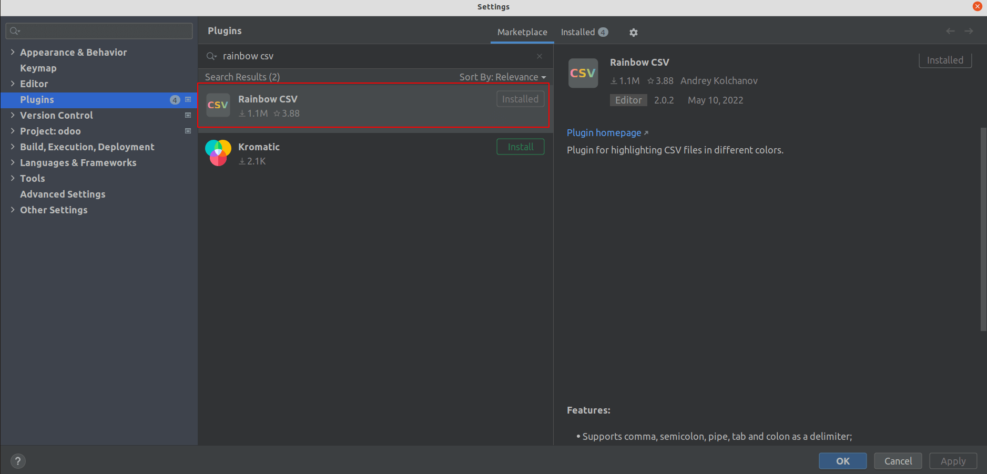The height and width of the screenshot is (474, 987).
Task: Click the 3.88 rating in details pane
Action: 660,81
